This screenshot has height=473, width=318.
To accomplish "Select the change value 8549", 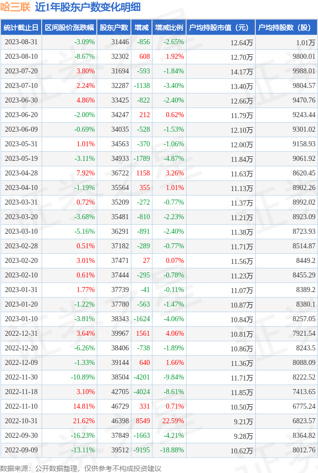I will [143, 421].
